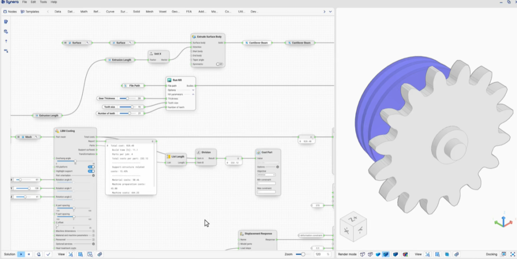Run the solution with the play button
Screen dimensions: 517x259
[21, 254]
